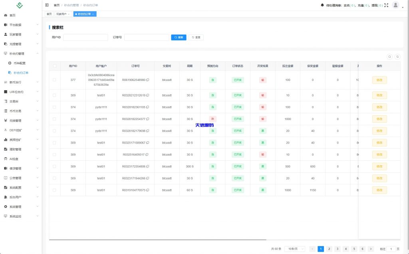This screenshot has height=254, width=409.
Task: Click the 平台数据 sidebar icon
Action: pyautogui.click(x=6, y=25)
